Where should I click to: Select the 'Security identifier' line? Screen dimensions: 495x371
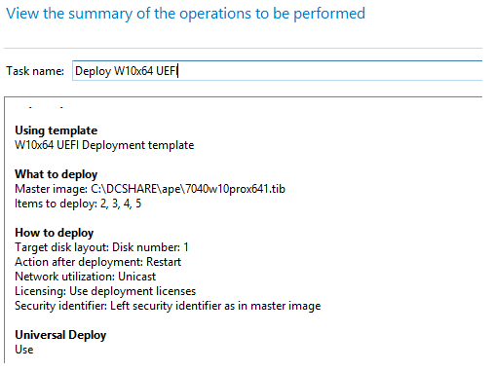[x=168, y=306]
